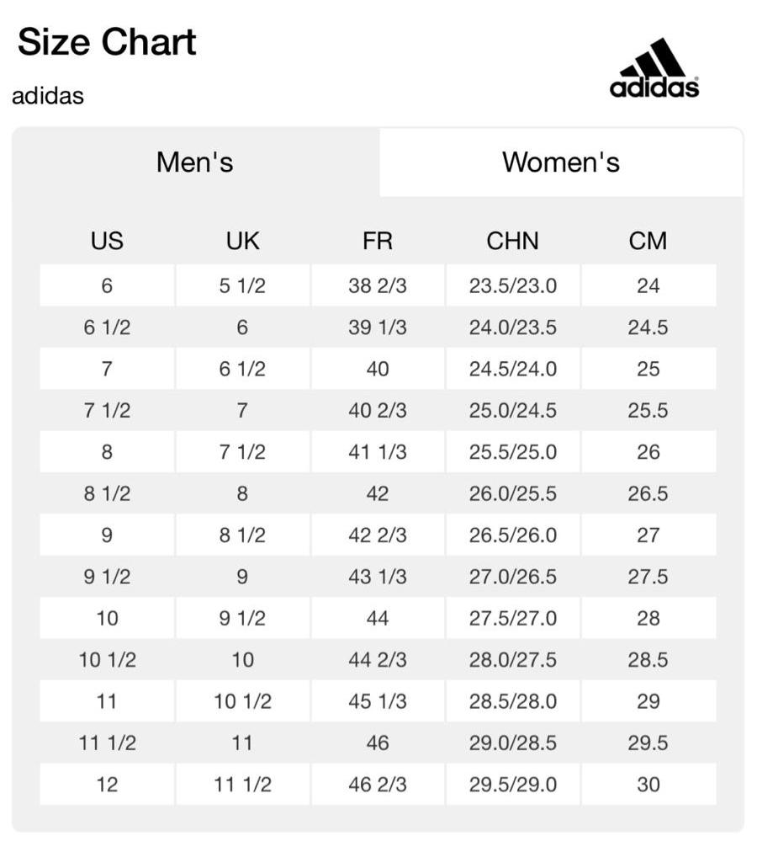The height and width of the screenshot is (852, 757).
Task: Click the US column header
Action: click(107, 241)
